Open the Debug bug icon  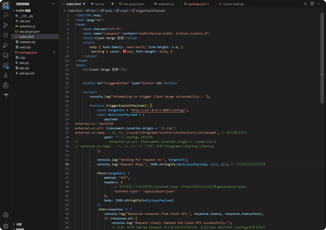click(6, 35)
